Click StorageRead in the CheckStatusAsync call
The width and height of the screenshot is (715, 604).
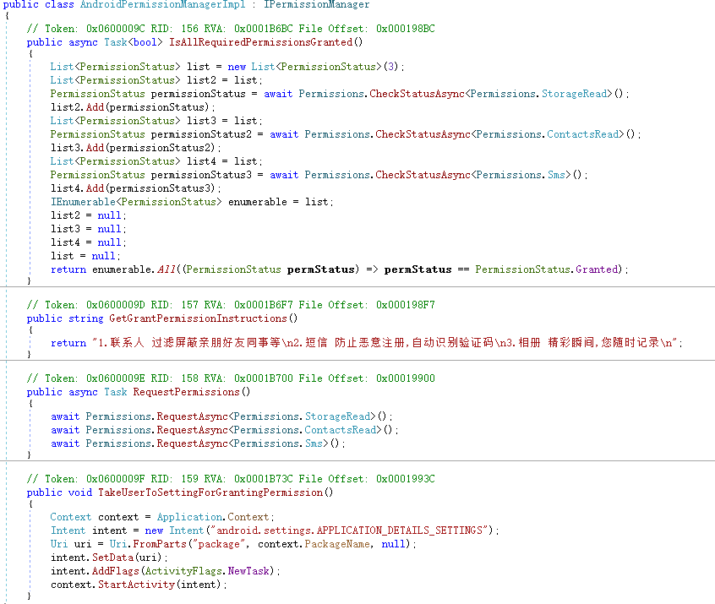(574, 94)
